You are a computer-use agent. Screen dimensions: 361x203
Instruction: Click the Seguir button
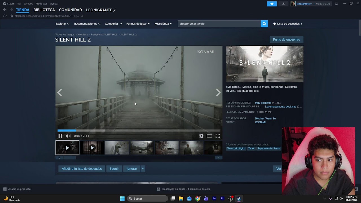(114, 169)
